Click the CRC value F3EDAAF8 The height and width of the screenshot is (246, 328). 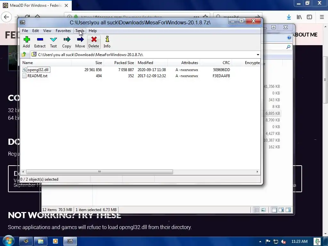click(x=221, y=76)
